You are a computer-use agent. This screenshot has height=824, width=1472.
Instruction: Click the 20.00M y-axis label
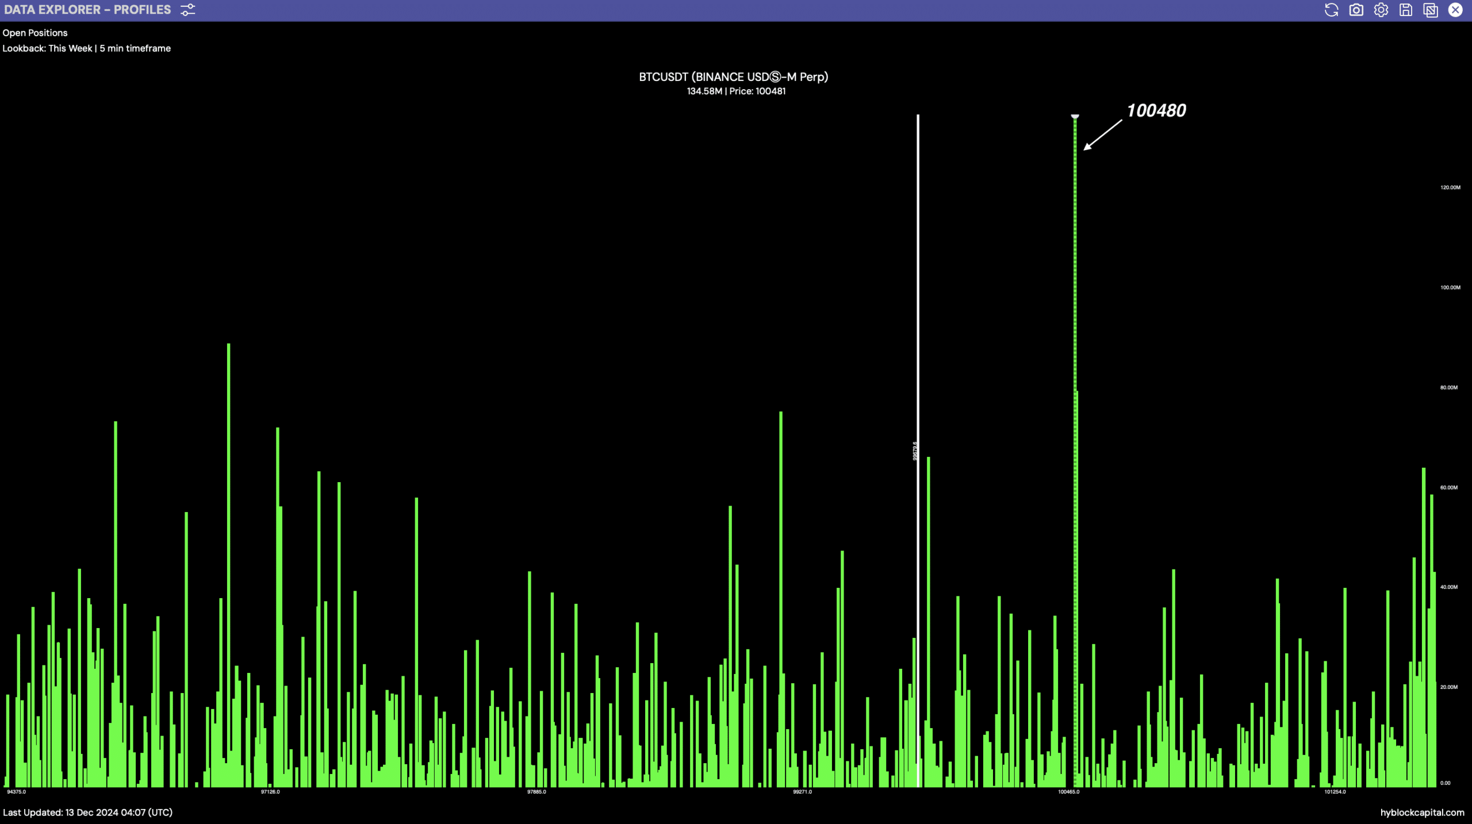click(x=1448, y=687)
